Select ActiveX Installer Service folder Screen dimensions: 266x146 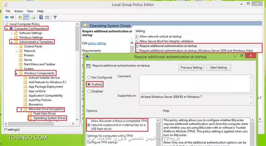44,78
